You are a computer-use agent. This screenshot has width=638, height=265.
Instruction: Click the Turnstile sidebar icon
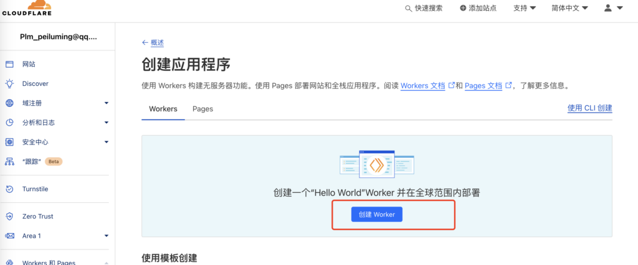tap(10, 189)
